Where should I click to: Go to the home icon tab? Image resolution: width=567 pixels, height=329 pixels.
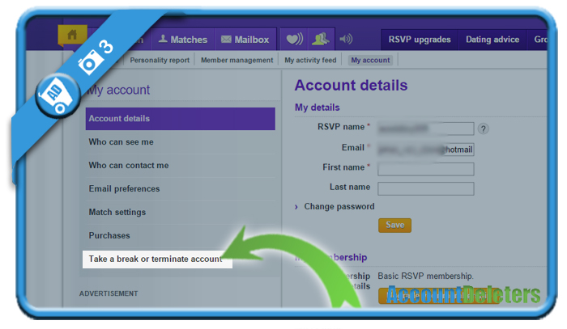click(x=72, y=35)
